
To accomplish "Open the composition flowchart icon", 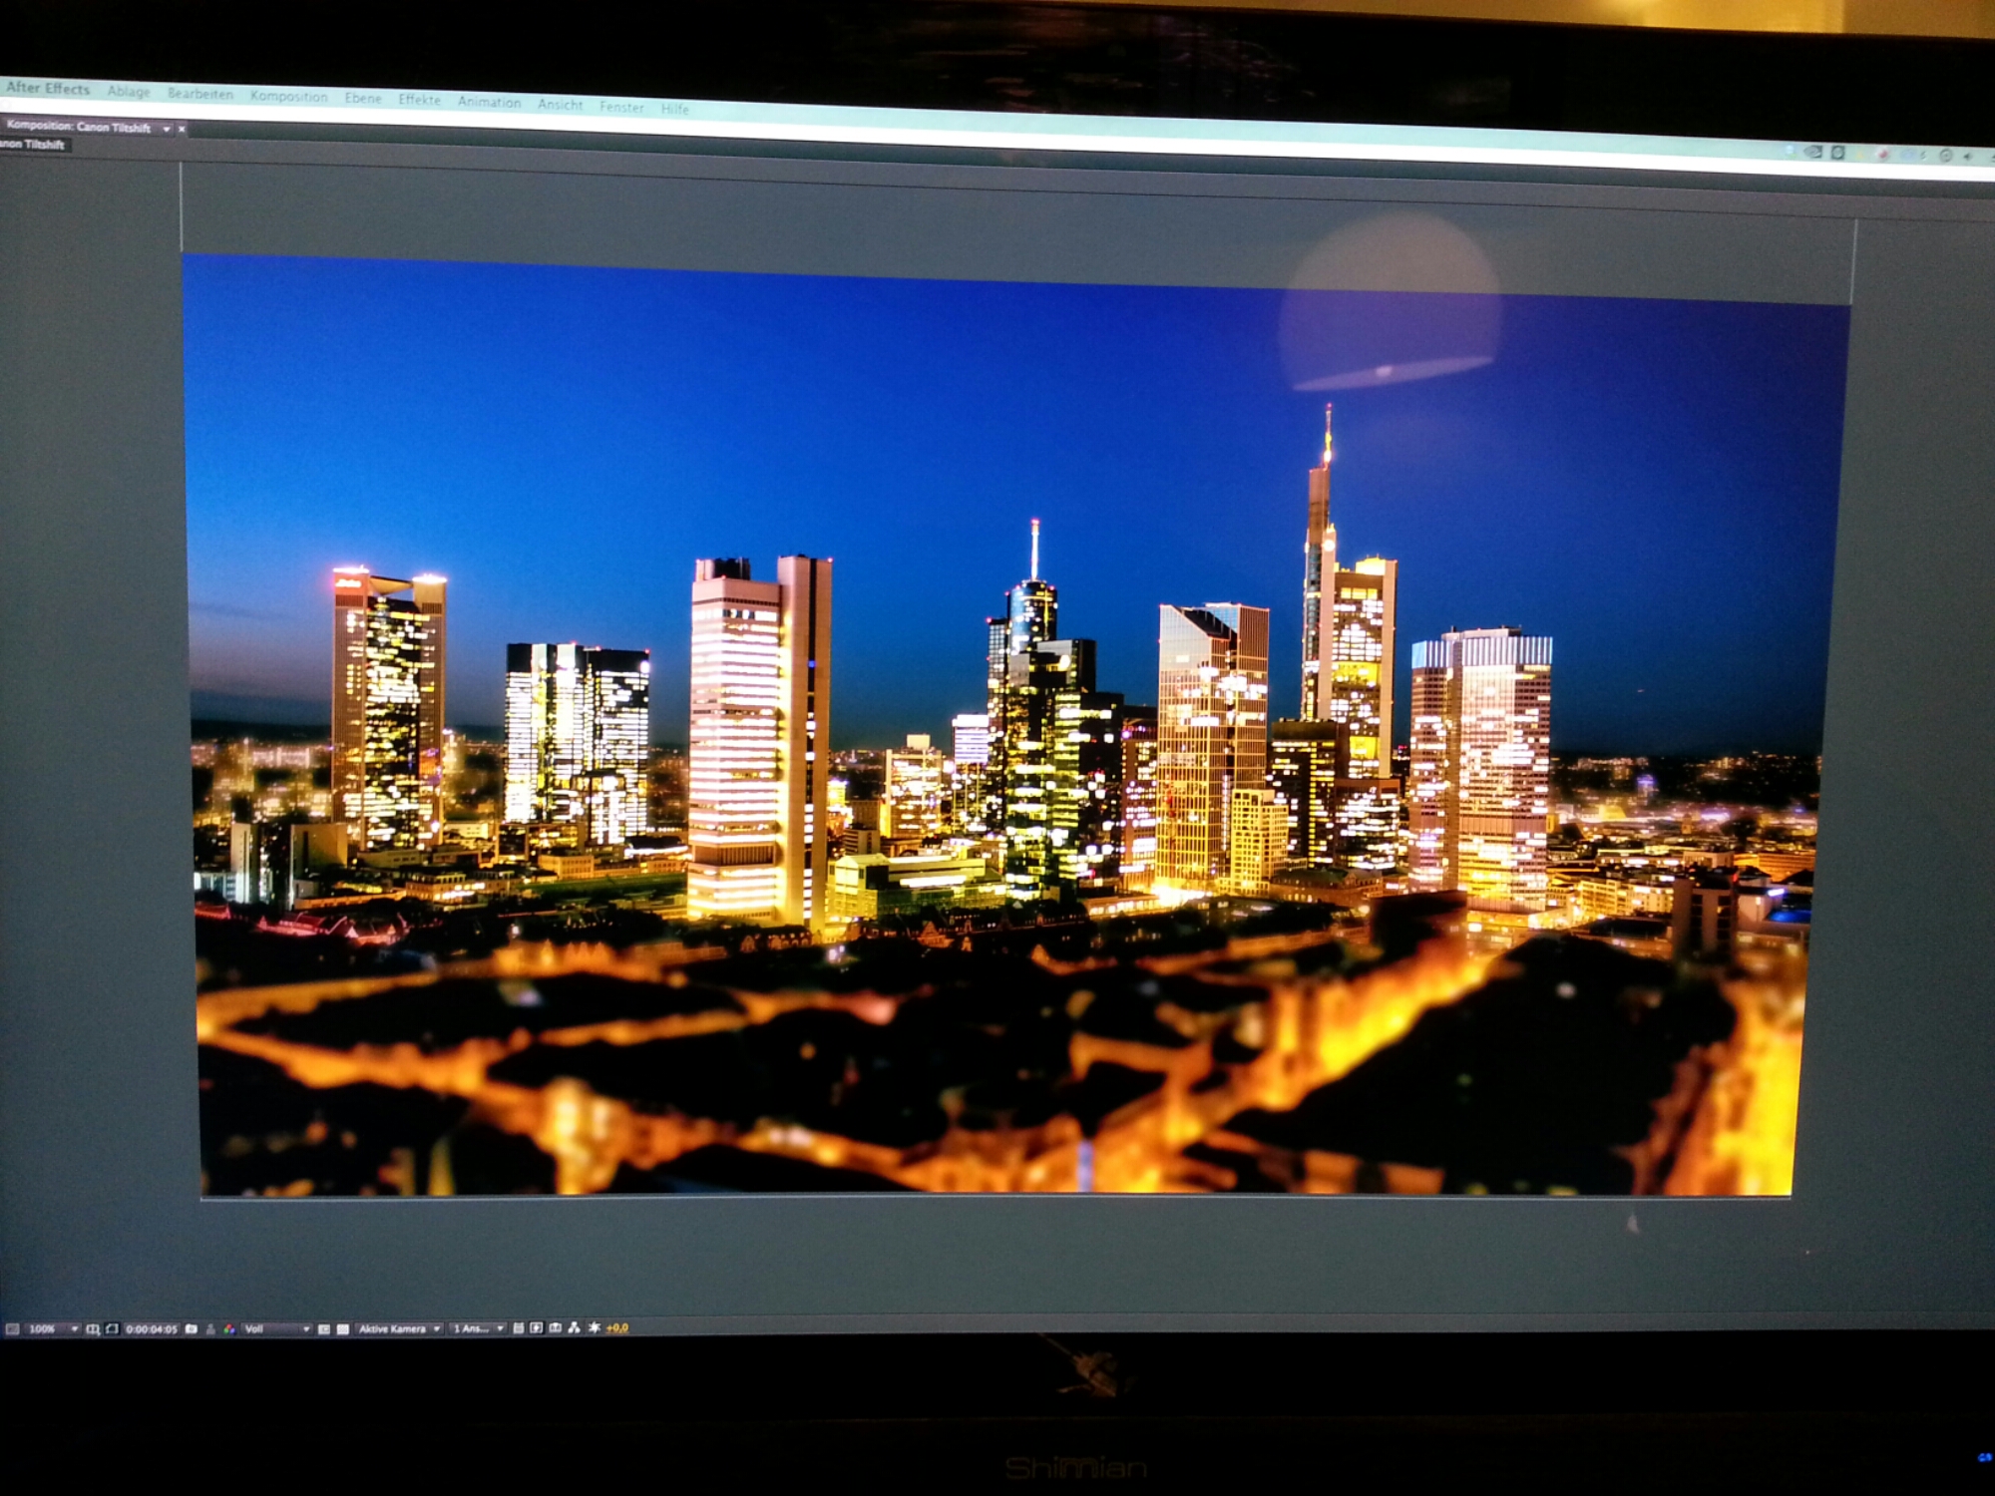I will 574,1328.
